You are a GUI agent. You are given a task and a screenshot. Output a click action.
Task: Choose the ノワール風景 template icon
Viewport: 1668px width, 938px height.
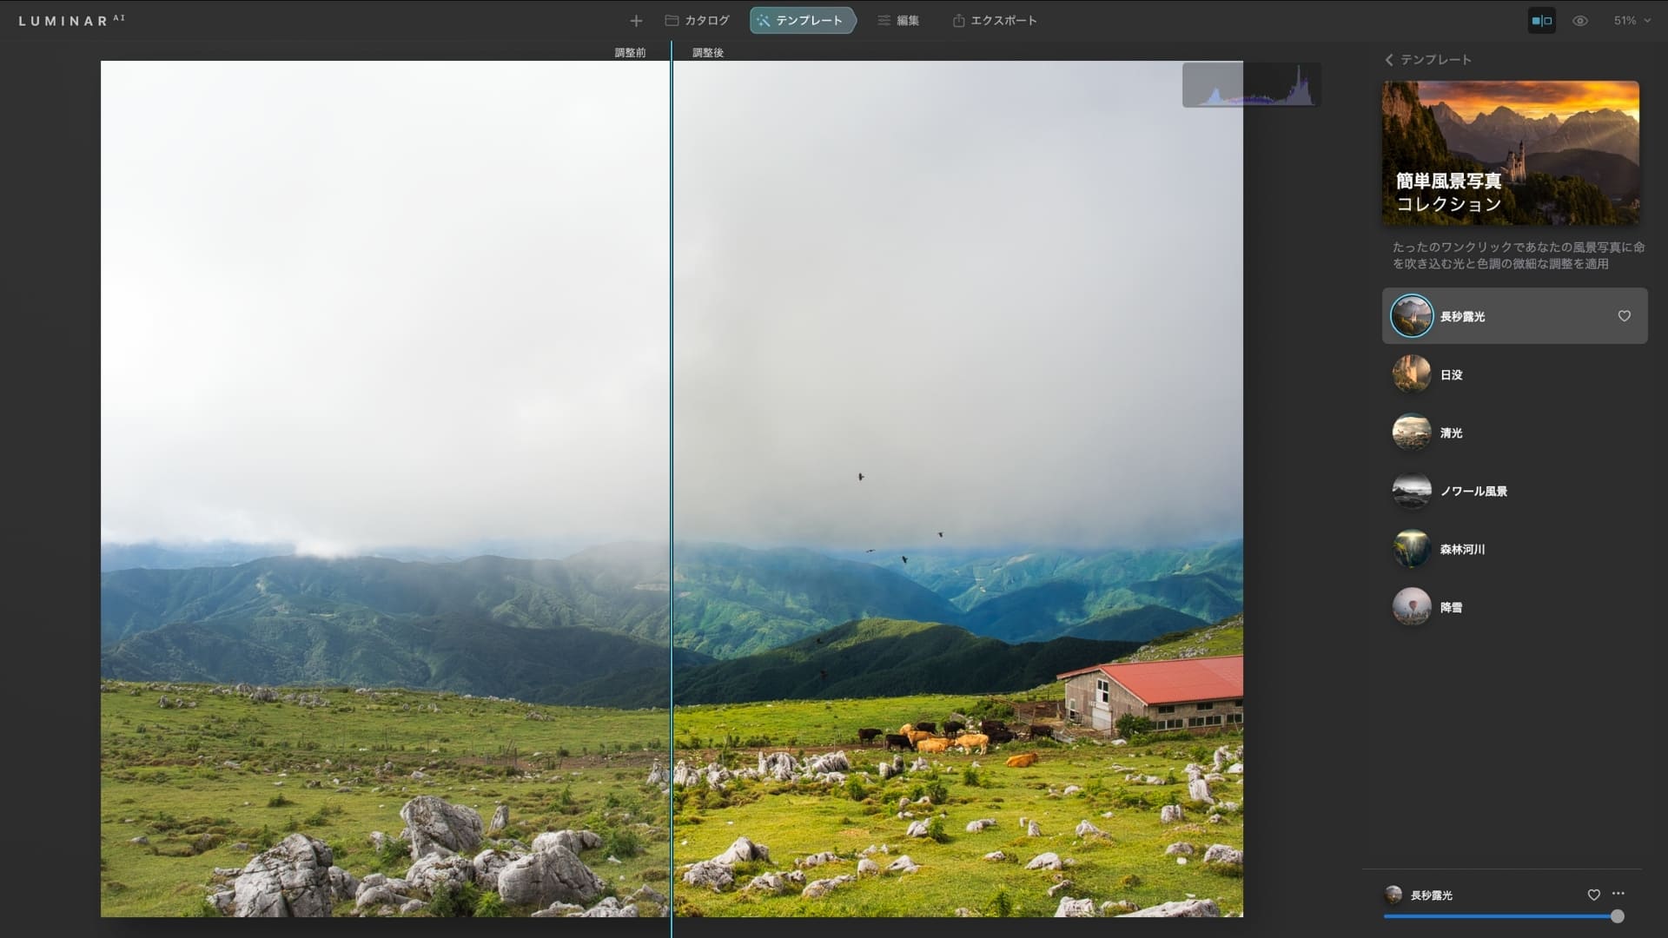1411,491
